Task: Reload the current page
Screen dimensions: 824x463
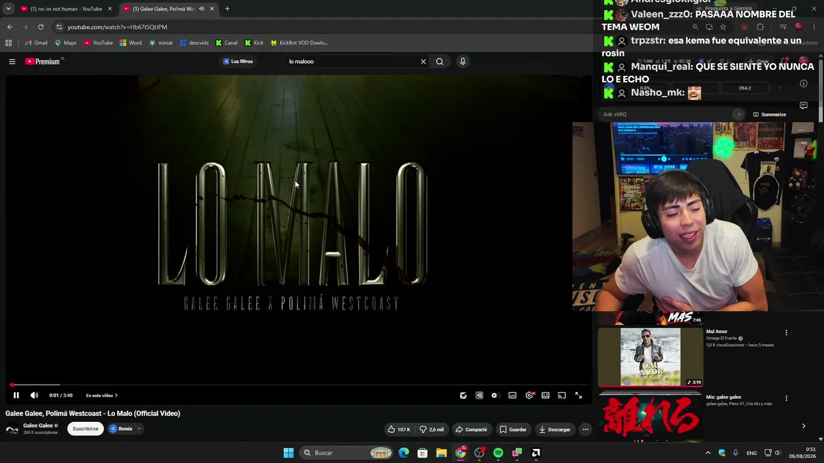Action: click(x=41, y=27)
